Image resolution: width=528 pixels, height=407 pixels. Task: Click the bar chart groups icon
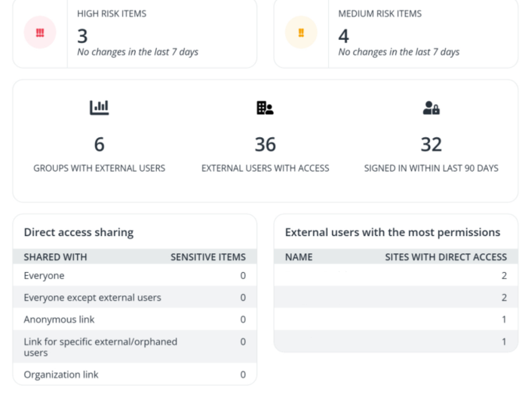click(99, 109)
